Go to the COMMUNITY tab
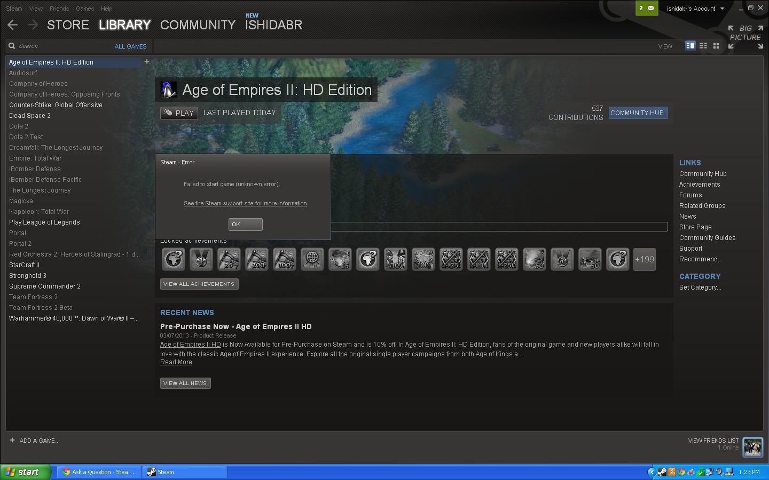 pos(198,25)
